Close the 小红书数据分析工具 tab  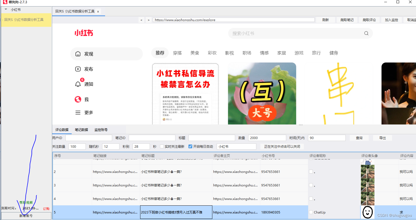click(x=98, y=11)
